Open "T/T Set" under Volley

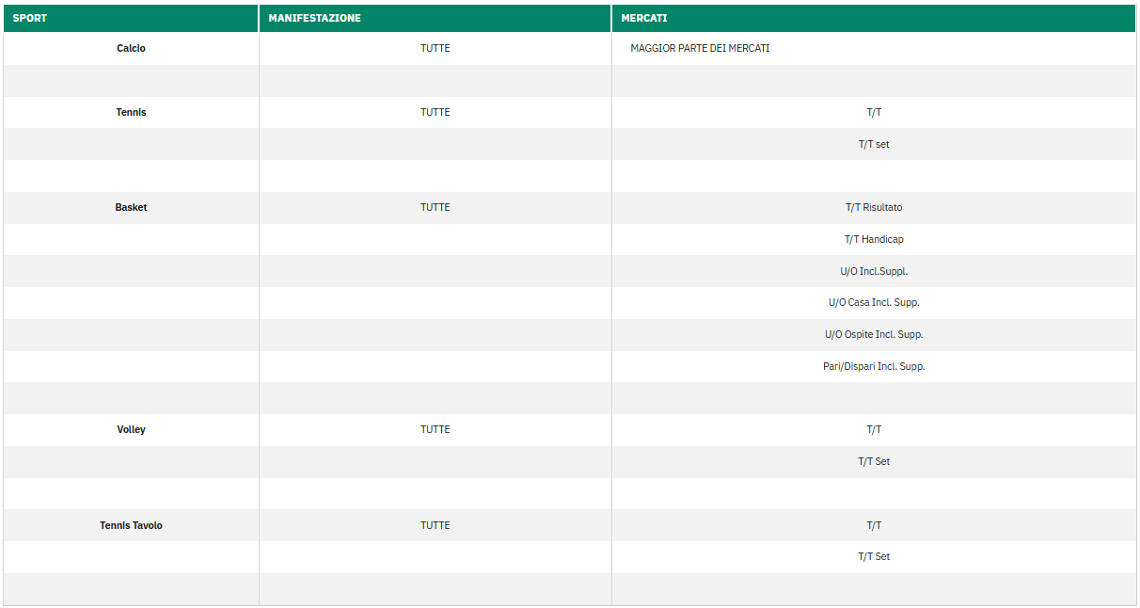(874, 461)
